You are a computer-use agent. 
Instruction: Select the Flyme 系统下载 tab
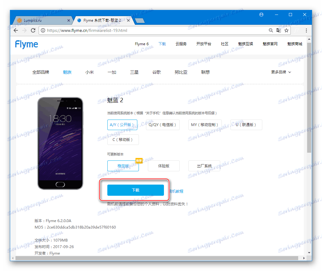pyautogui.click(x=102, y=20)
